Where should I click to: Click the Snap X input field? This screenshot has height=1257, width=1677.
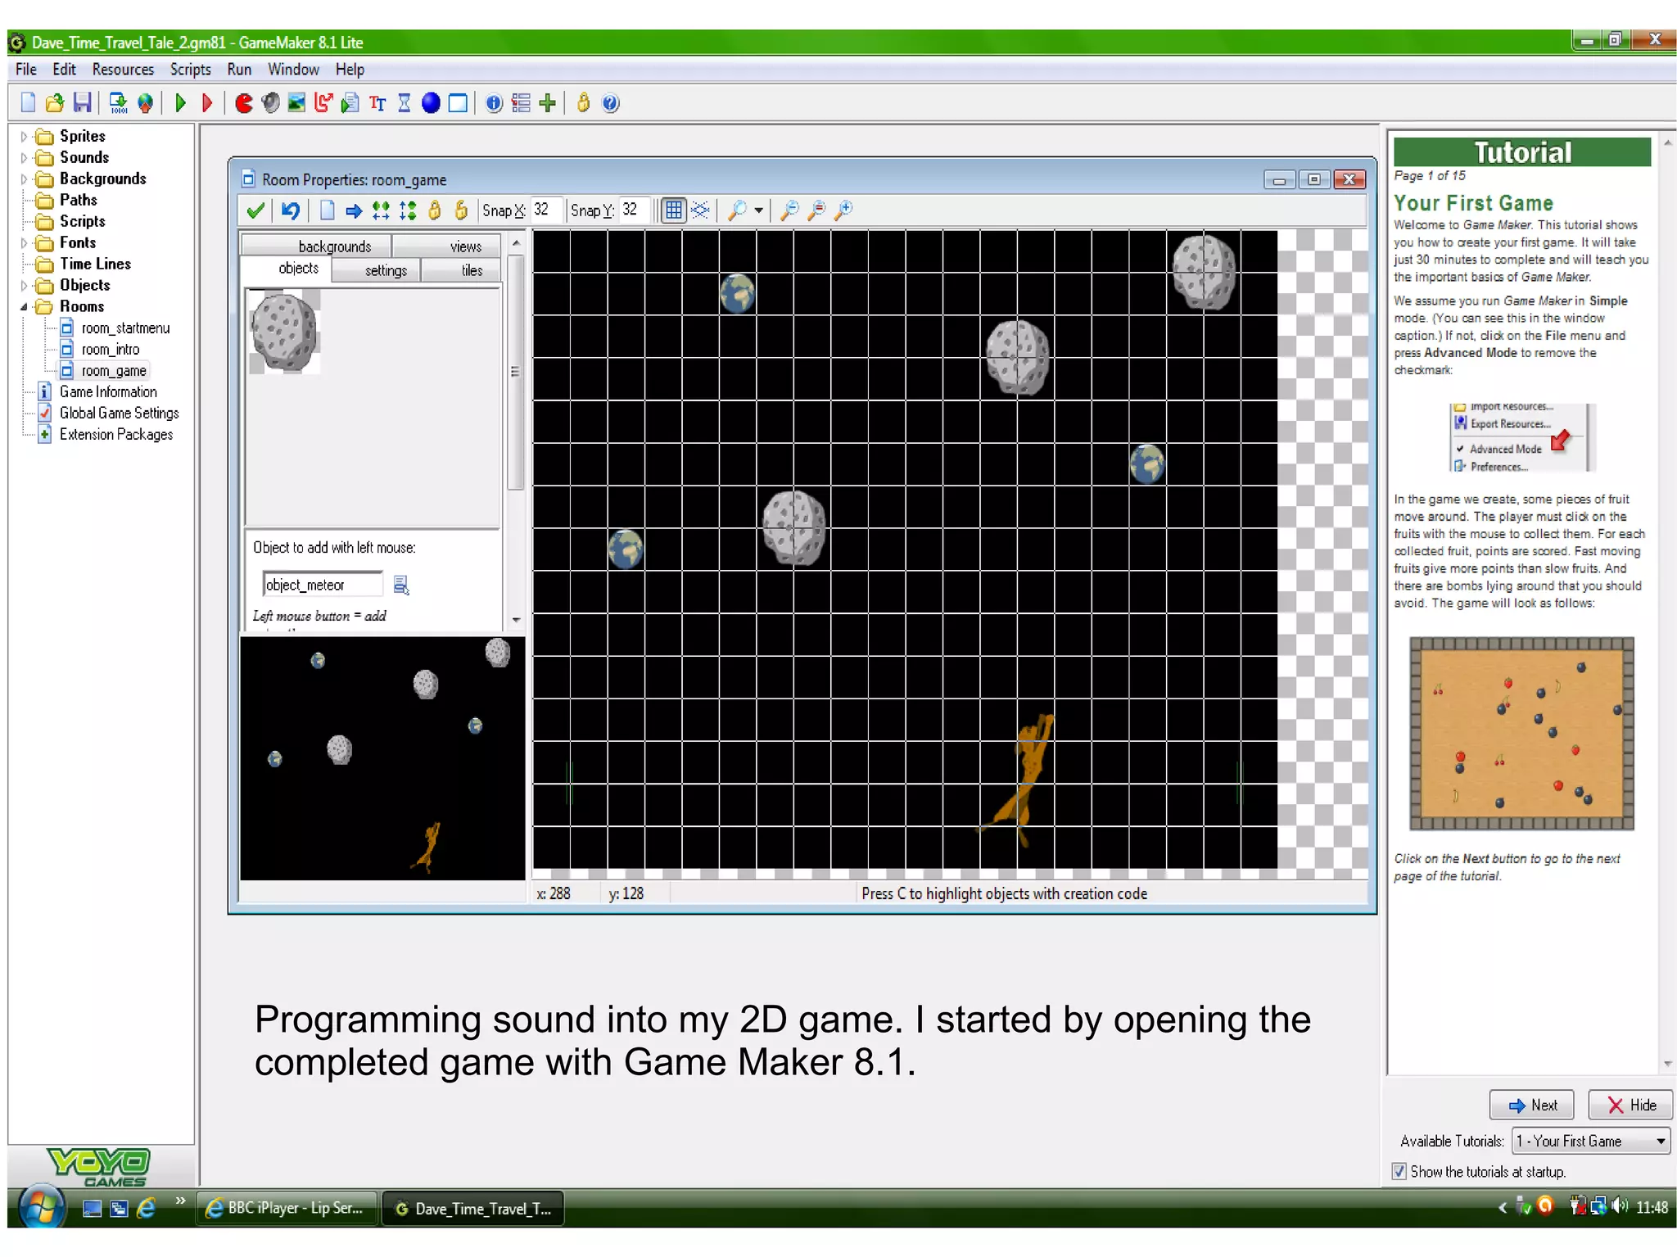(545, 210)
